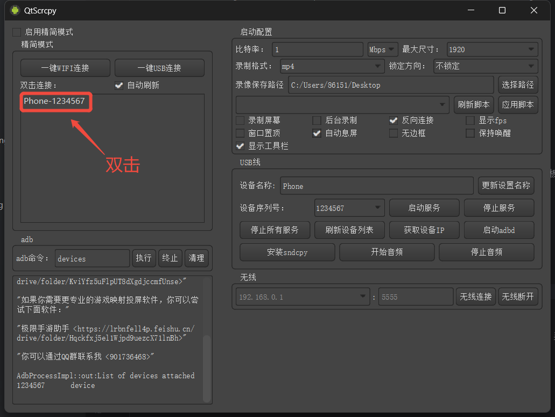
Task: Click the 一键WIFI连接 button
Action: (65, 68)
